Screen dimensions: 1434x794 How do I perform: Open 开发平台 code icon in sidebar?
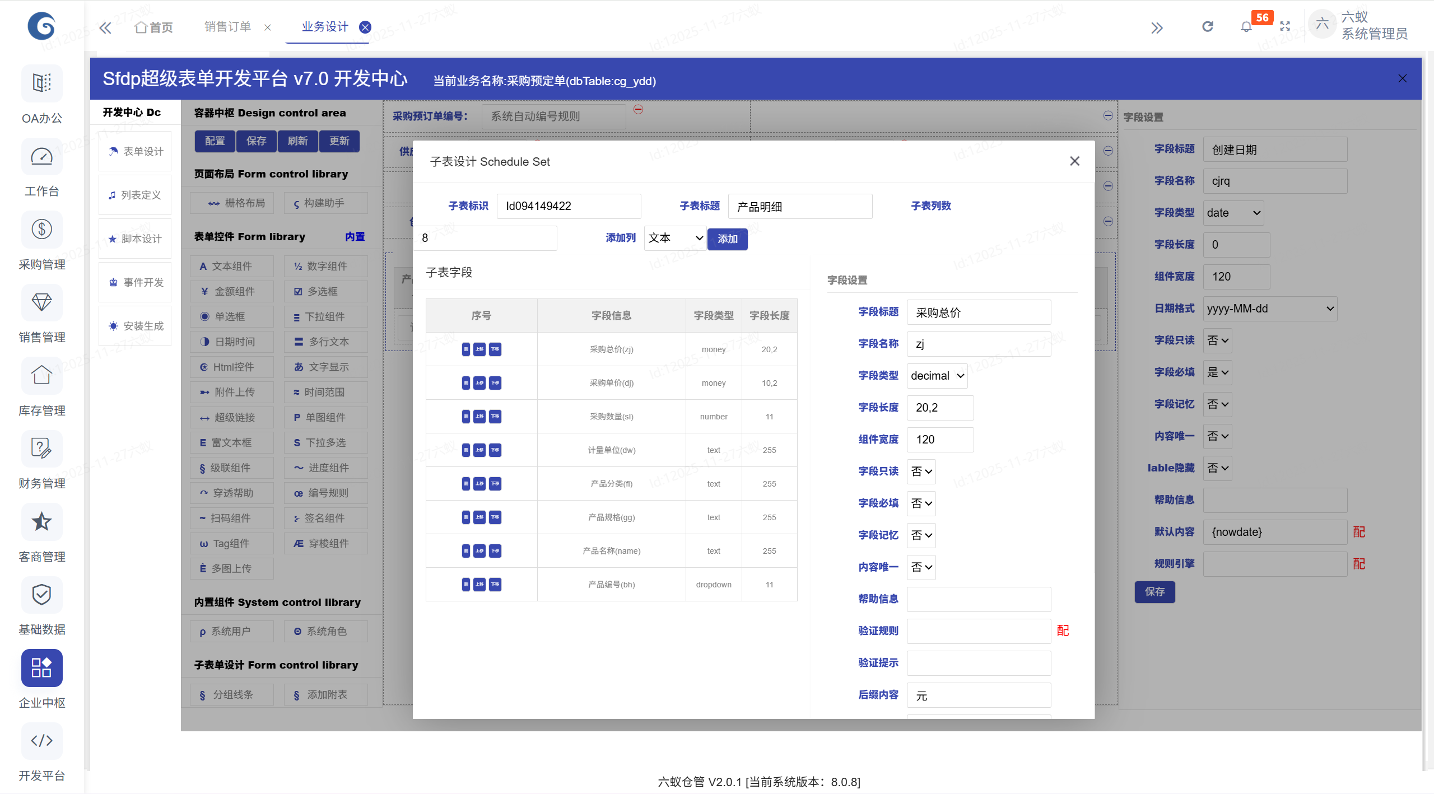tap(42, 741)
